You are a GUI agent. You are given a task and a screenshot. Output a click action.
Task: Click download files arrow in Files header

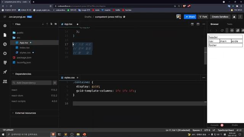pos(43,24)
